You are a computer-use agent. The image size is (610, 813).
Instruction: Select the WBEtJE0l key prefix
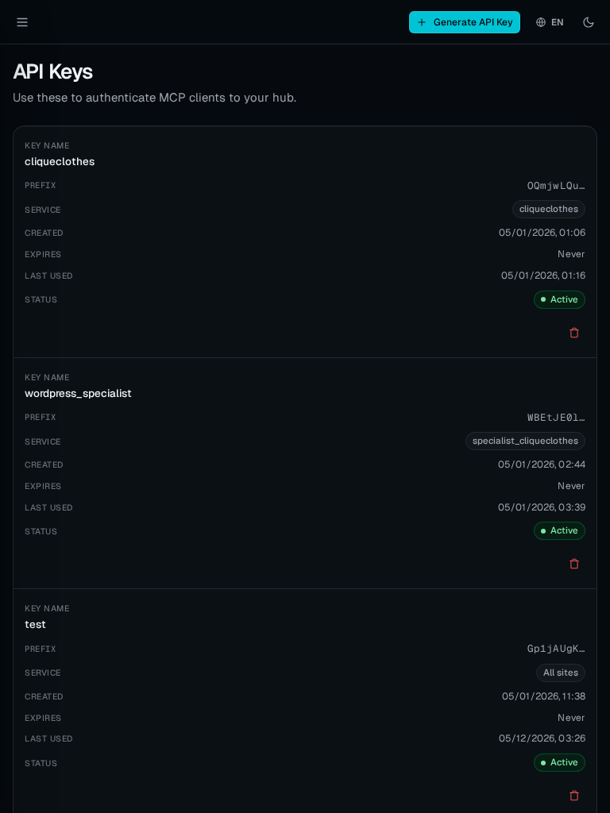pyautogui.click(x=556, y=418)
